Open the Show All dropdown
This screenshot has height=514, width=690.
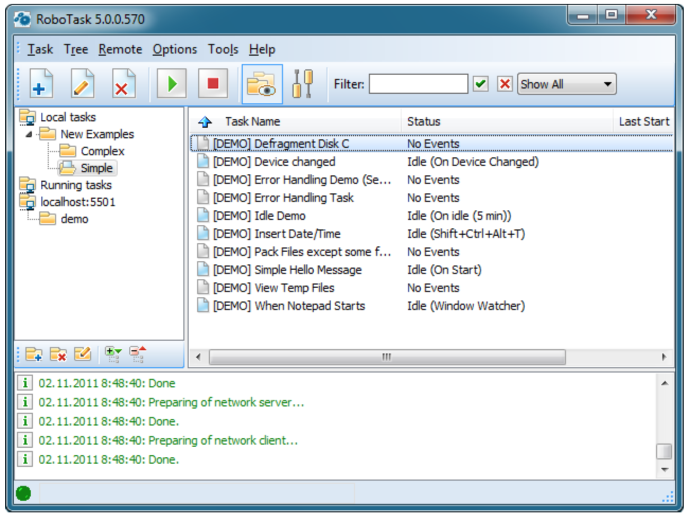click(x=567, y=84)
